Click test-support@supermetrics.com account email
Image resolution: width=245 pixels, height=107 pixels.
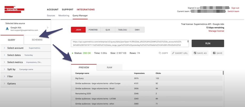tap(24, 30)
